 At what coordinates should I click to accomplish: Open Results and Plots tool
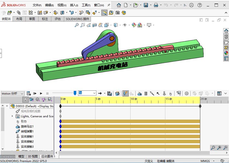(179, 93)
